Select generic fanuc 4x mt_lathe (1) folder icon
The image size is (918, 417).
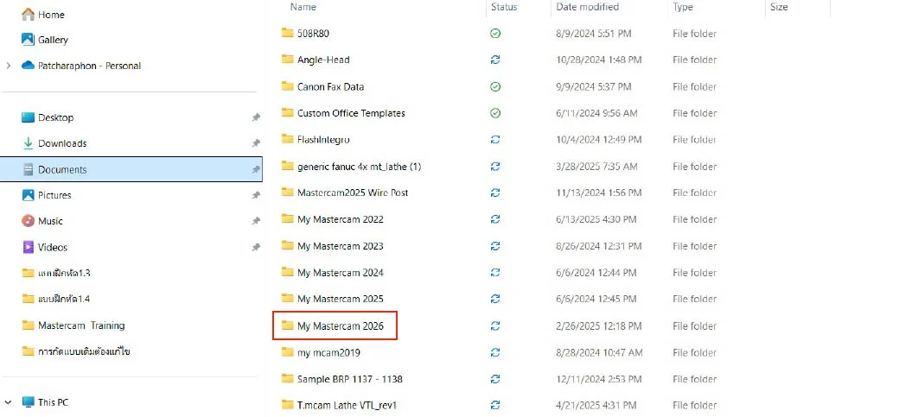287,166
